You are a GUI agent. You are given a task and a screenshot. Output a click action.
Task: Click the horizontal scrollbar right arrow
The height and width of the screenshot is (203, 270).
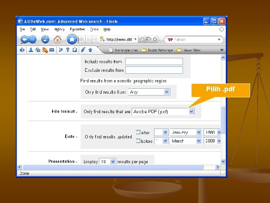click(217, 167)
